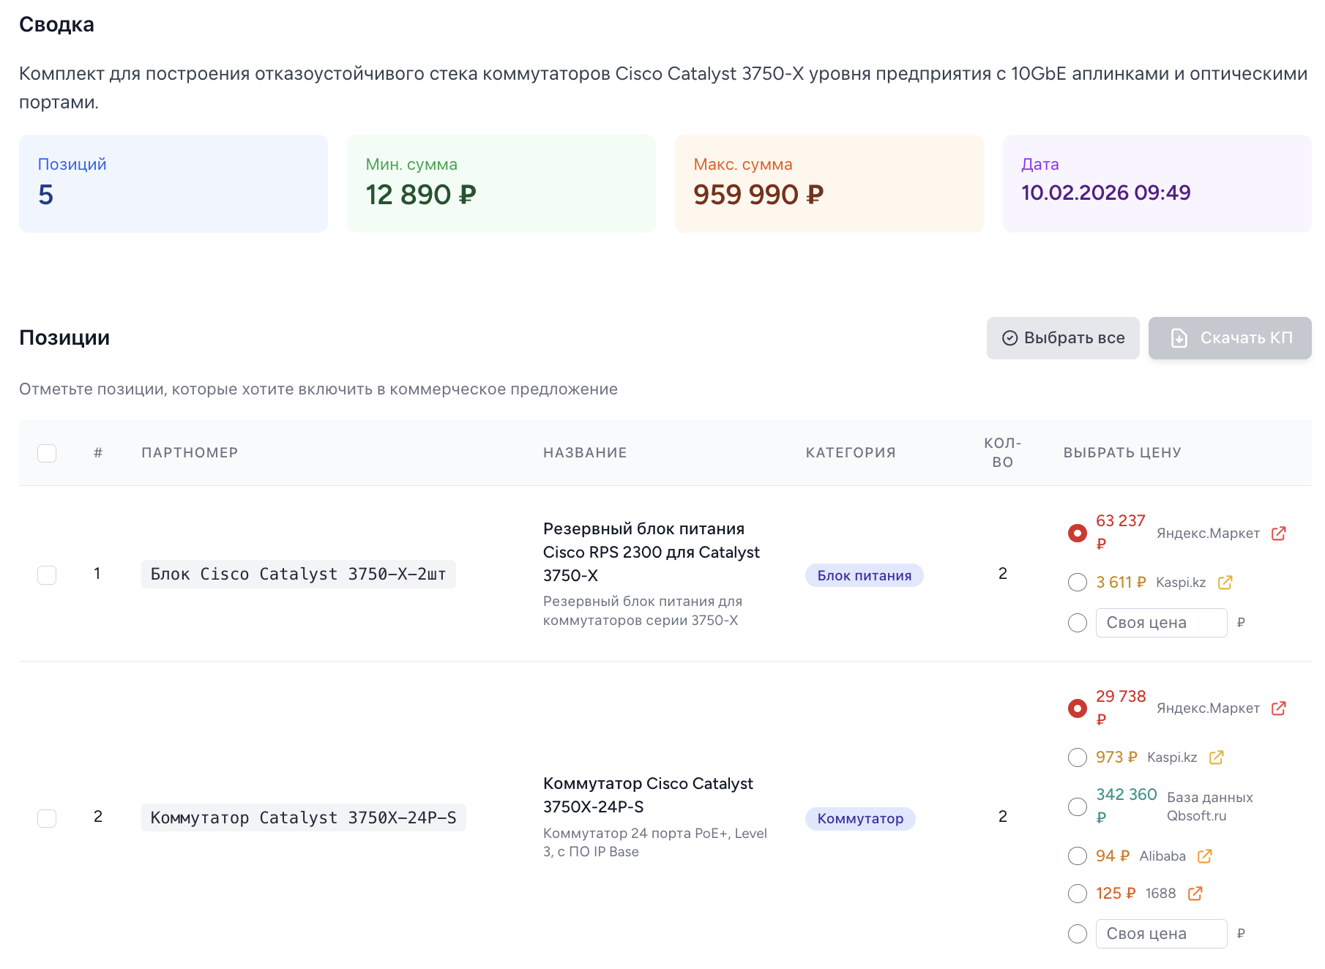Open Яндекс.Маркет external link for 63 237 ₽
This screenshot has height=969, width=1325.
pos(1278,534)
